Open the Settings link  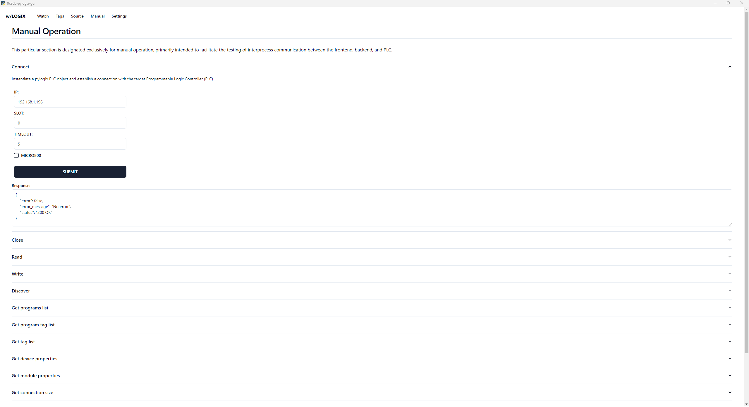point(119,16)
